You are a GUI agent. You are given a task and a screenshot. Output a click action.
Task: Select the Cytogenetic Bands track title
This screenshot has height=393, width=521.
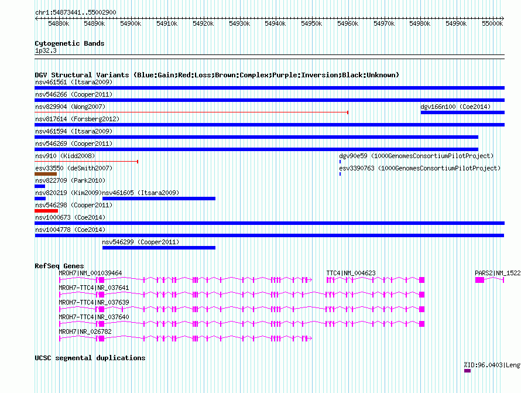[x=70, y=43]
